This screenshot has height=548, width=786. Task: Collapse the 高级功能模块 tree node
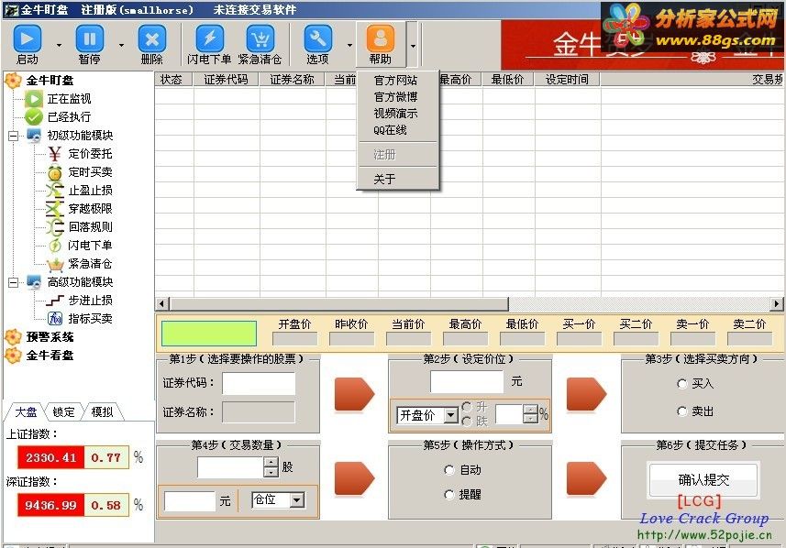click(14, 282)
